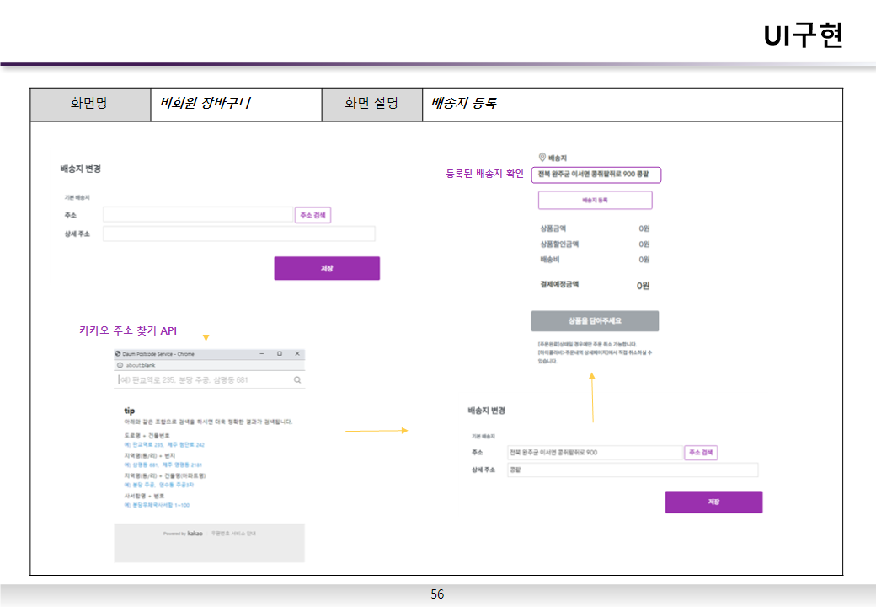Click the 상세 주소 field containing 중앙
Viewport: 876px width, 607px height.
pyautogui.click(x=633, y=470)
